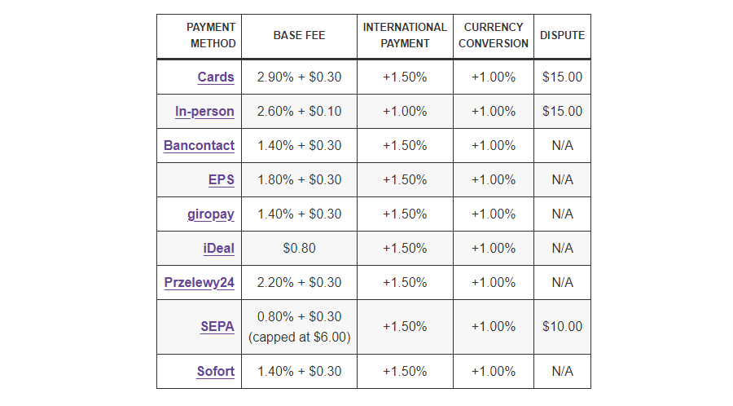Select the 2.60% + $0.10 In-person fee
The width and height of the screenshot is (733, 406).
pyautogui.click(x=299, y=112)
